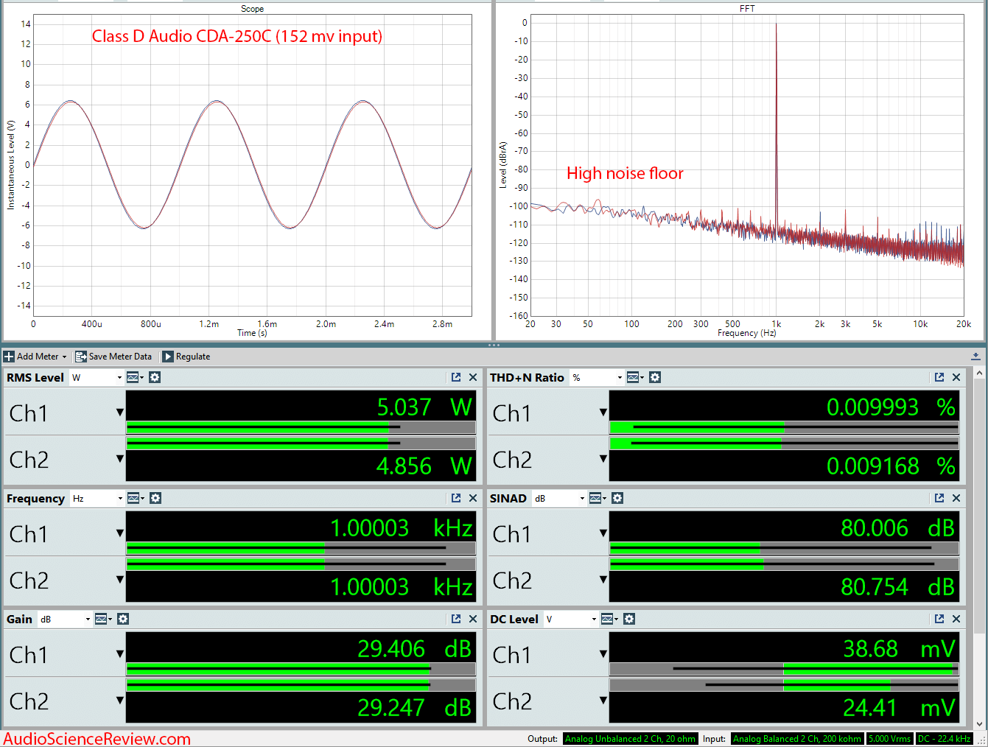Click the 'DC - 22.4 kHz' bandwidth status entry
Screen dimensions: 988x747
pyautogui.click(x=944, y=739)
